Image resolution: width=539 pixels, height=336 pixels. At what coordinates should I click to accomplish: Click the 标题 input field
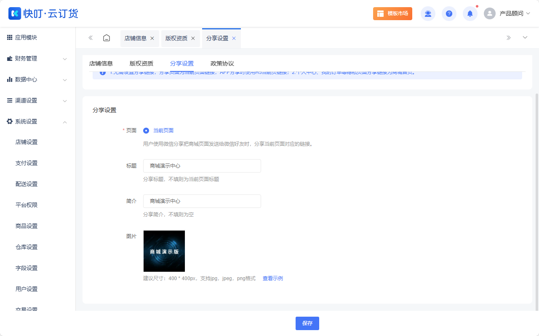(x=202, y=166)
